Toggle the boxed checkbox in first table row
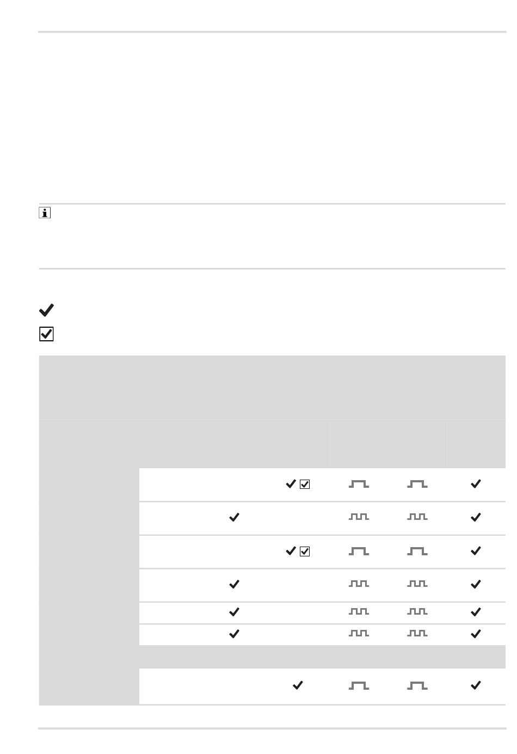Viewport: 517px width, 754px height. 305,484
